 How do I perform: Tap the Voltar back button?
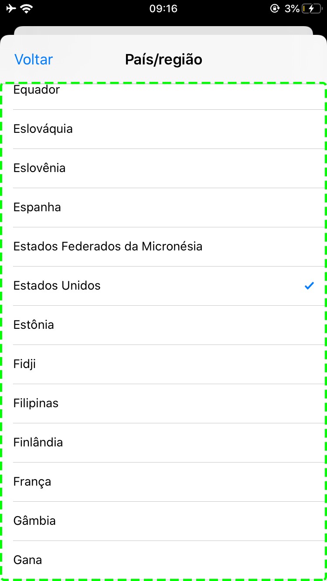pos(34,59)
